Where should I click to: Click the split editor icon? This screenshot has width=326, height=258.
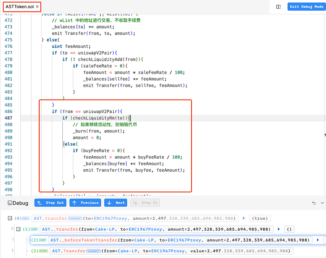[x=278, y=7]
